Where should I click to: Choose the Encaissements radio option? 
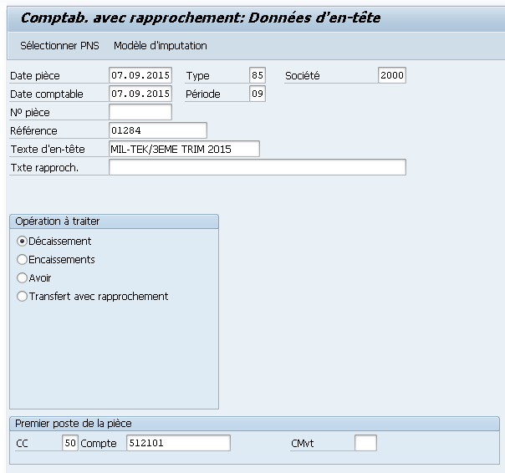point(23,260)
